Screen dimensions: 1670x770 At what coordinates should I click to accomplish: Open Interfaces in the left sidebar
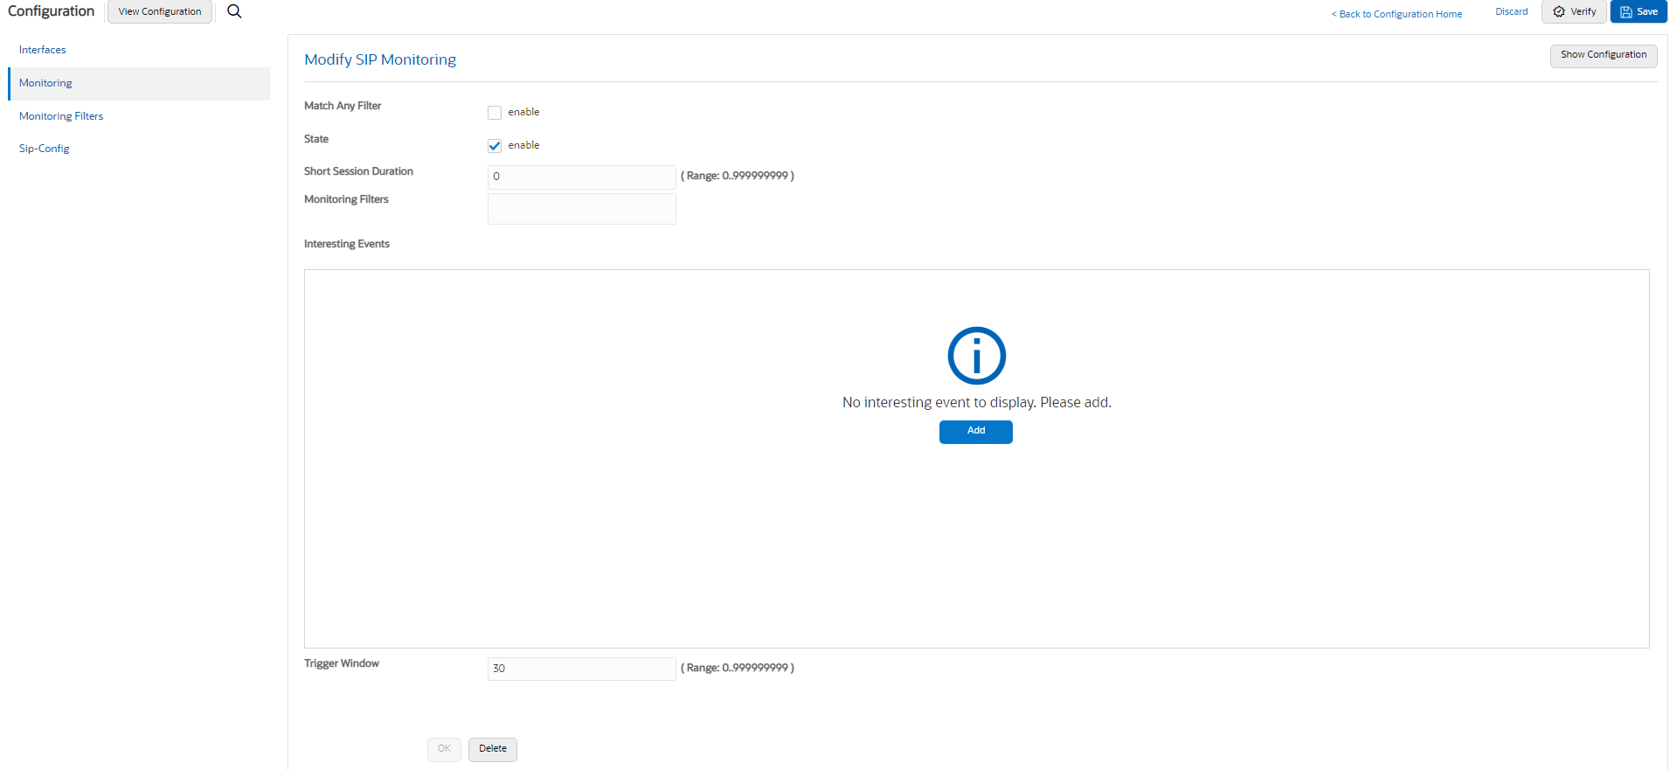[x=43, y=50]
